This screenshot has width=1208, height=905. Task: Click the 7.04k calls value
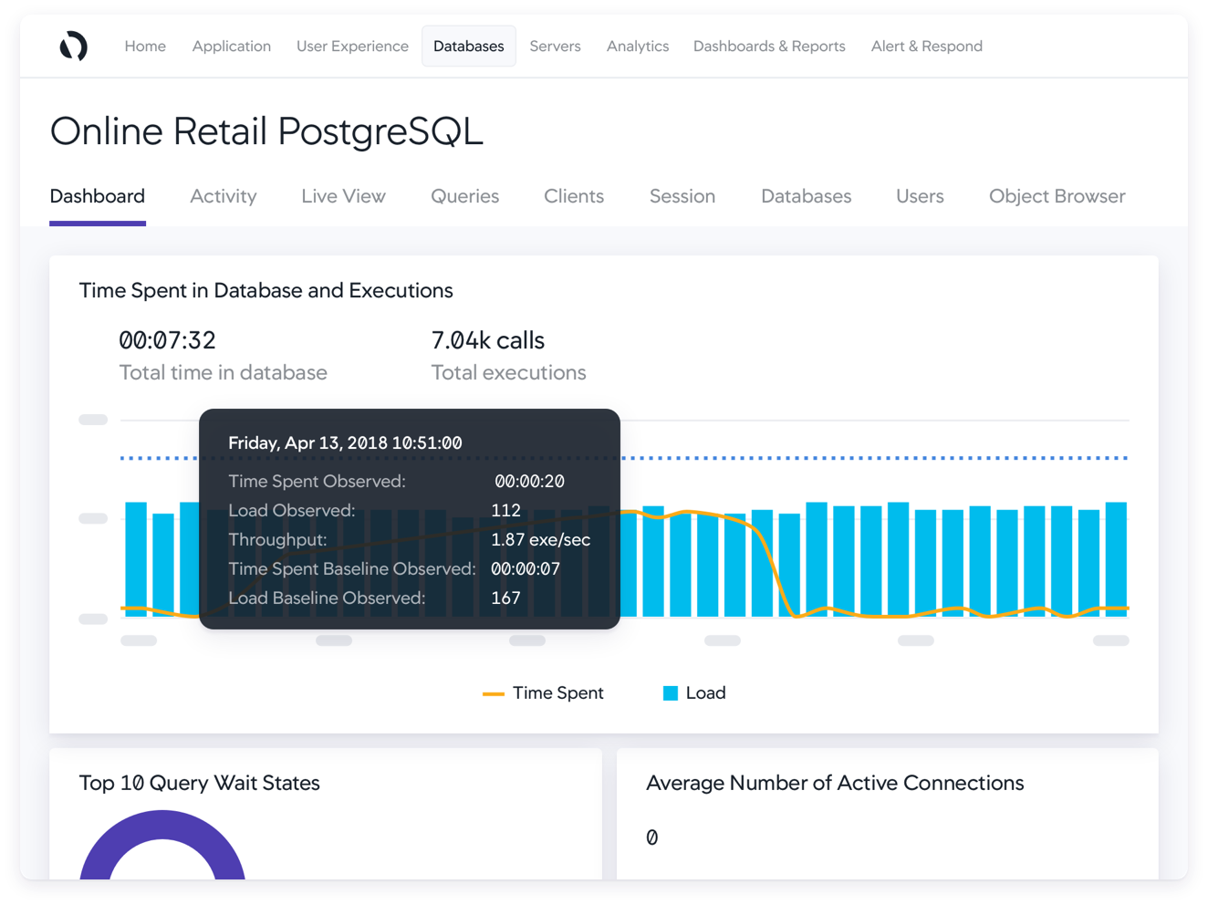(x=487, y=340)
